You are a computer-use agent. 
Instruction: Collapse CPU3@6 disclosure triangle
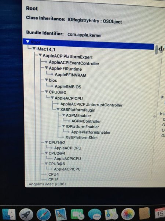(46, 164)
